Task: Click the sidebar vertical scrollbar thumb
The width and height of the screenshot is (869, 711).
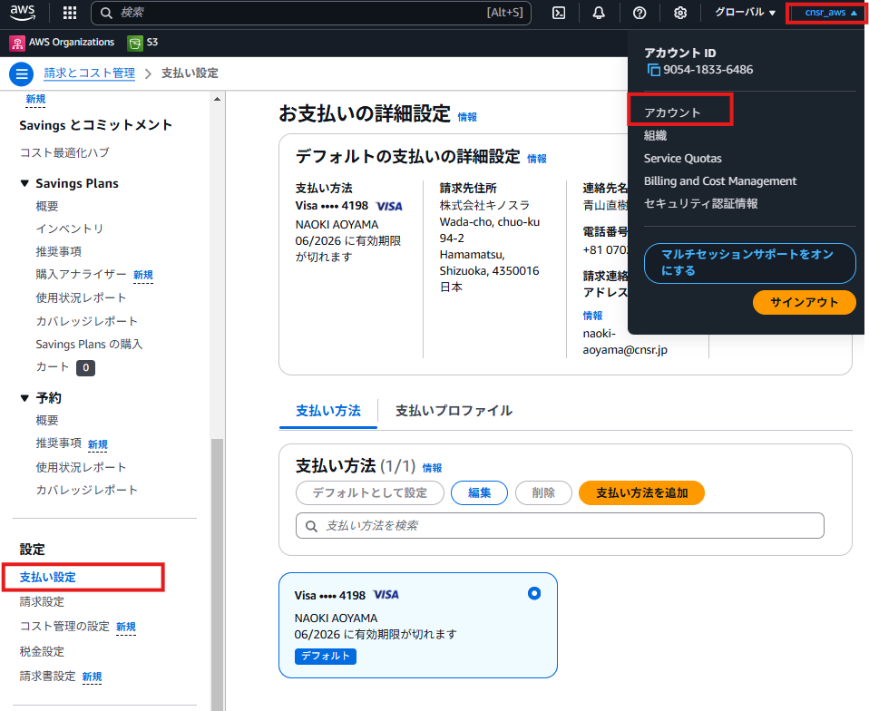Action: click(x=218, y=575)
